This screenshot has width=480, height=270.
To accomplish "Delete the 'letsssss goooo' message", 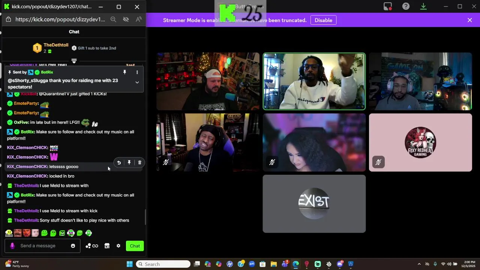I will click(x=139, y=163).
